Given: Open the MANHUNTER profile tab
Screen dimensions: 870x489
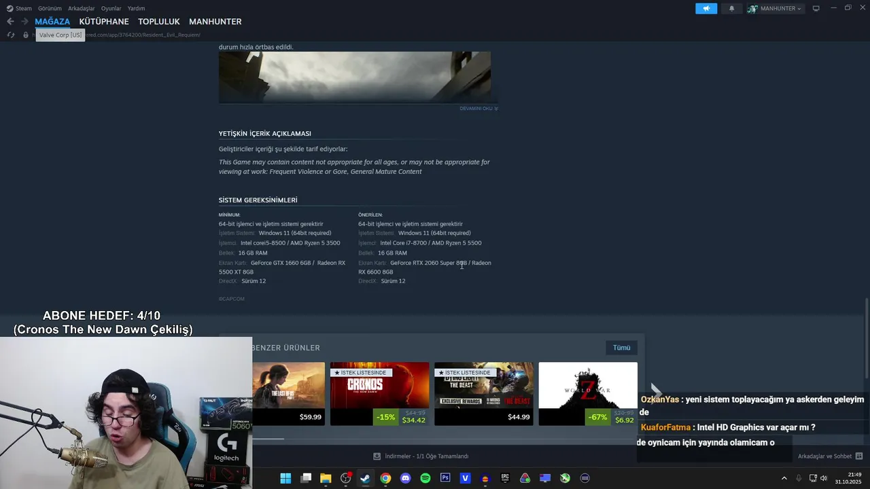Looking at the screenshot, I should pos(215,22).
